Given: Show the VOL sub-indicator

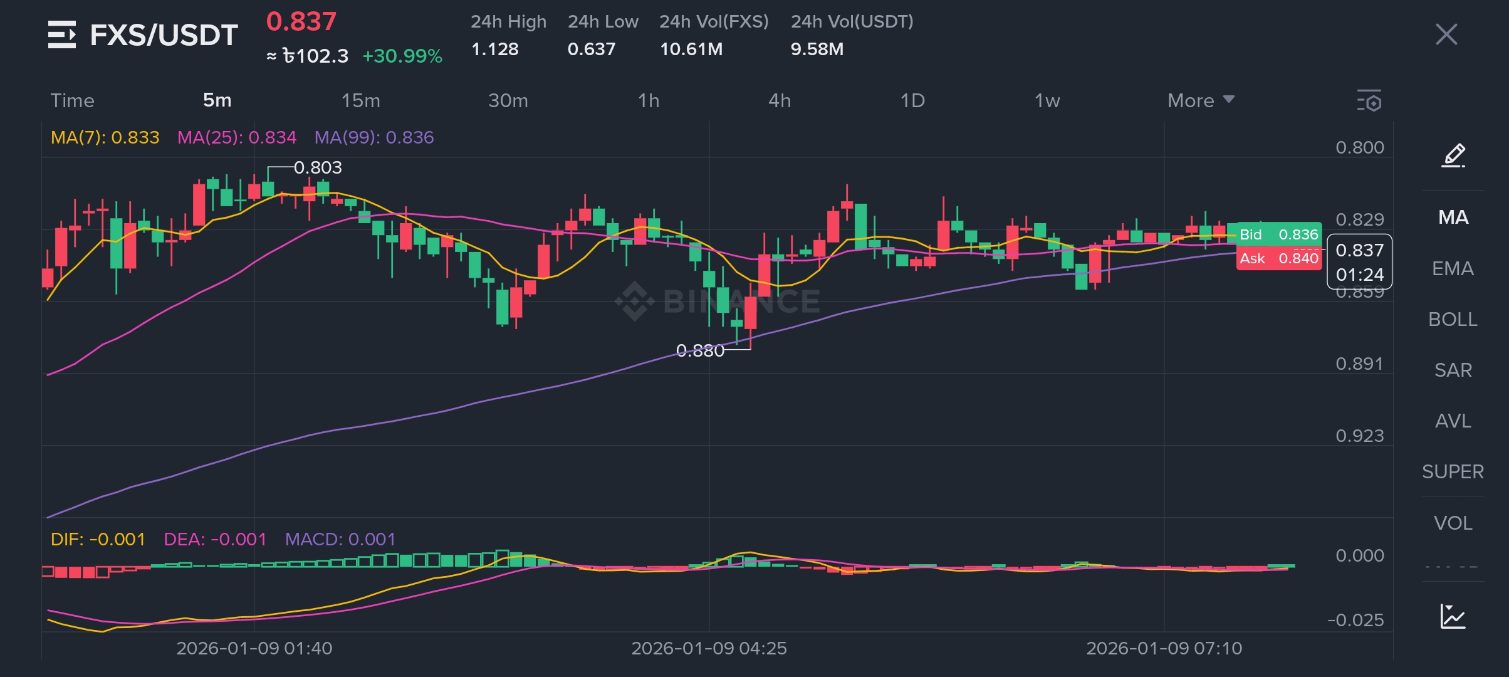Looking at the screenshot, I should 1453,523.
